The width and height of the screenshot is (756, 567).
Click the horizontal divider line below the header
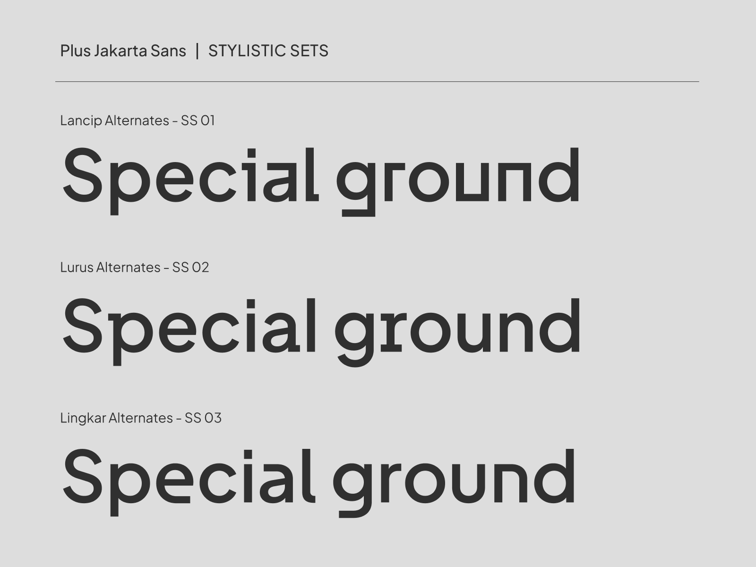[377, 82]
